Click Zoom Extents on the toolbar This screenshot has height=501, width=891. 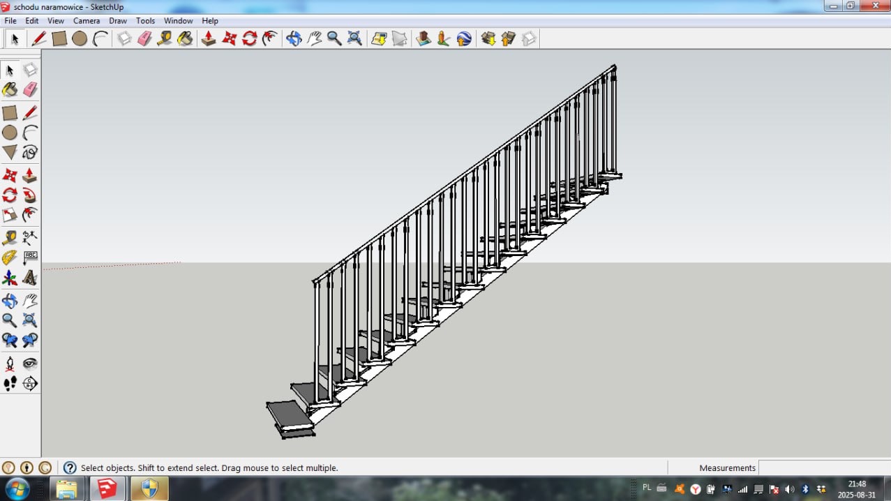[x=354, y=38]
